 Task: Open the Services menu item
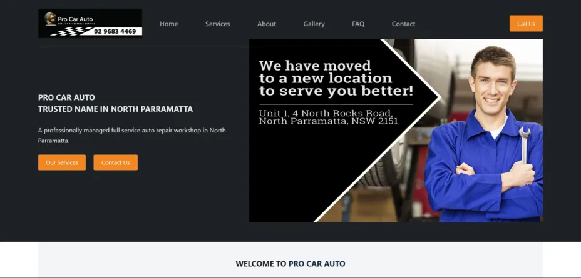click(217, 24)
